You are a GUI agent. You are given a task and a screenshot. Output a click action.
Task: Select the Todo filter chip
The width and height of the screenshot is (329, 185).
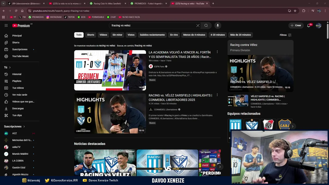(x=79, y=35)
